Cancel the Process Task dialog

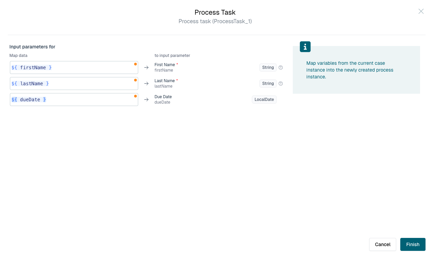pos(383,244)
